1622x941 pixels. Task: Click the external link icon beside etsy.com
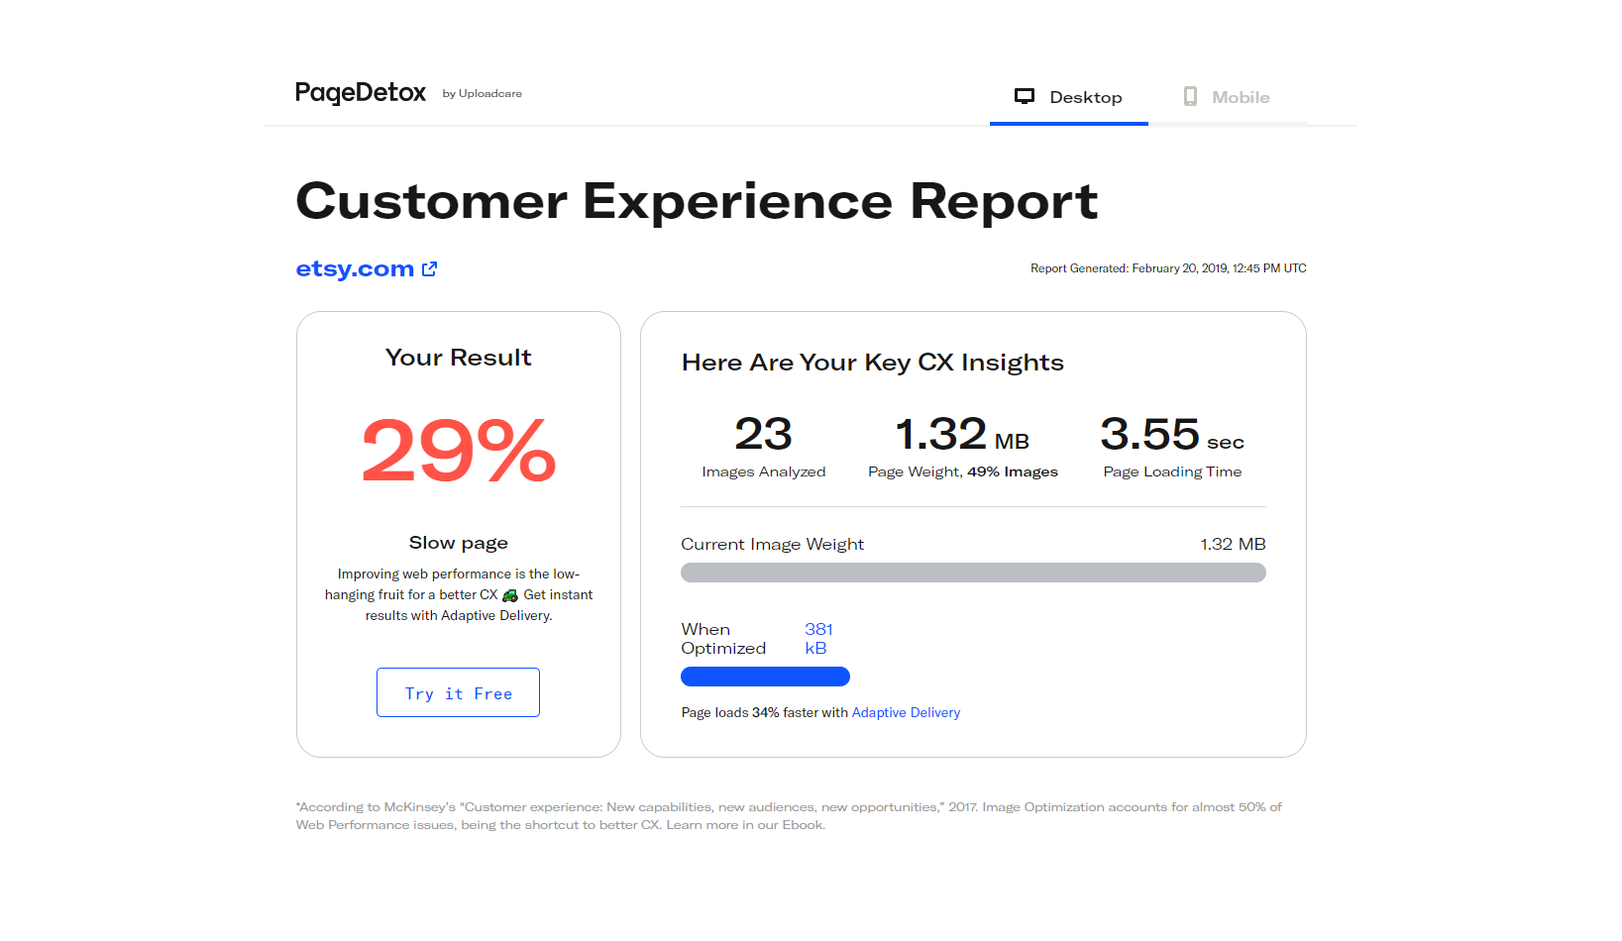(x=429, y=267)
